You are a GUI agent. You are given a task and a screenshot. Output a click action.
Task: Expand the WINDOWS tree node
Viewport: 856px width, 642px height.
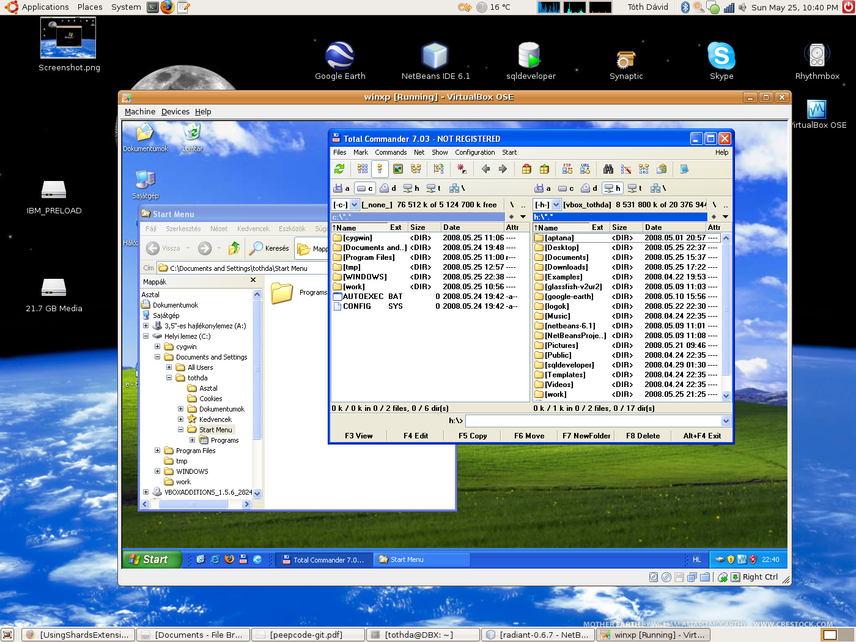click(157, 471)
